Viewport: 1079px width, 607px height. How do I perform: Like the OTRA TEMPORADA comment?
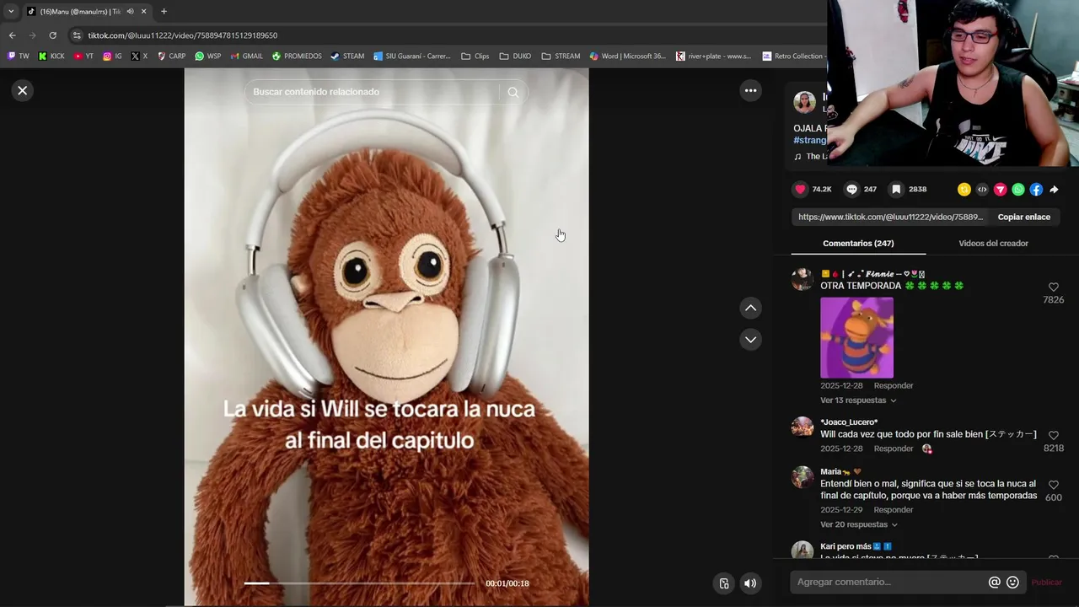tap(1053, 287)
